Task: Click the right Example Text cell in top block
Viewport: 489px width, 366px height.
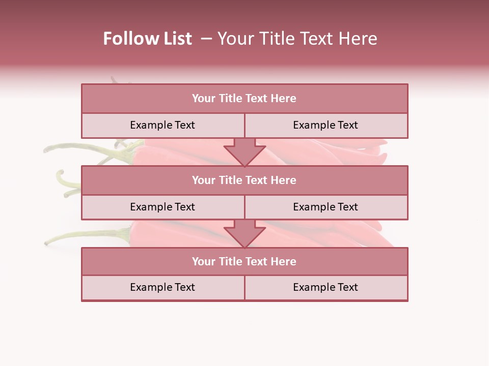Action: pyautogui.click(x=325, y=125)
